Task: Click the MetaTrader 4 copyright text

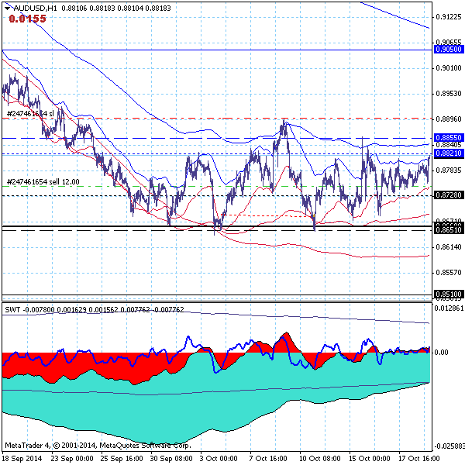Action: tap(98, 446)
